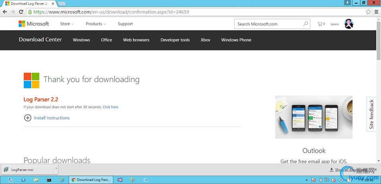Click the Outlook phones promo image
The height and width of the screenshot is (184, 381).
tap(314, 117)
